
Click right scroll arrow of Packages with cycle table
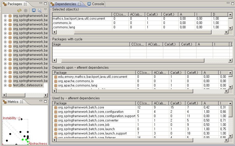(x=230, y=60)
